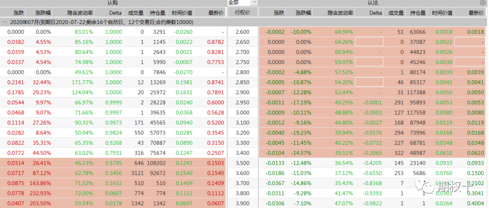
Task: Select strike price 3.500
Action: [243, 163]
